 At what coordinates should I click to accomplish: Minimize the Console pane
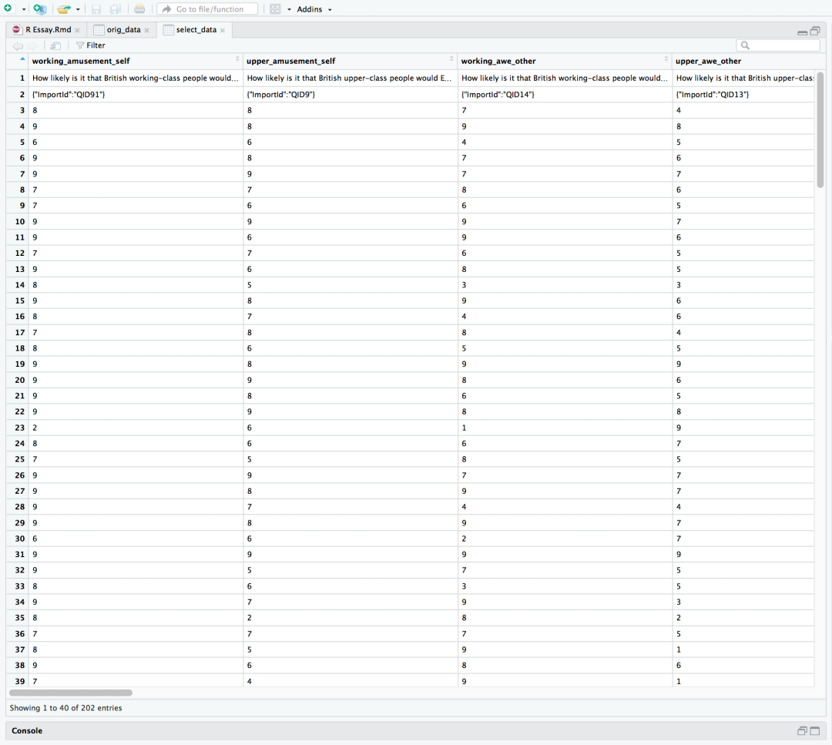(x=802, y=731)
